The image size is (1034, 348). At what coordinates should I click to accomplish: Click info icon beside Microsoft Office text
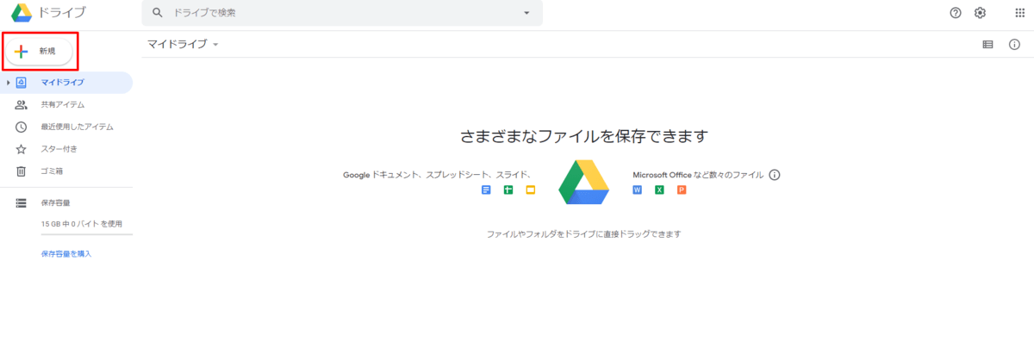pos(774,175)
